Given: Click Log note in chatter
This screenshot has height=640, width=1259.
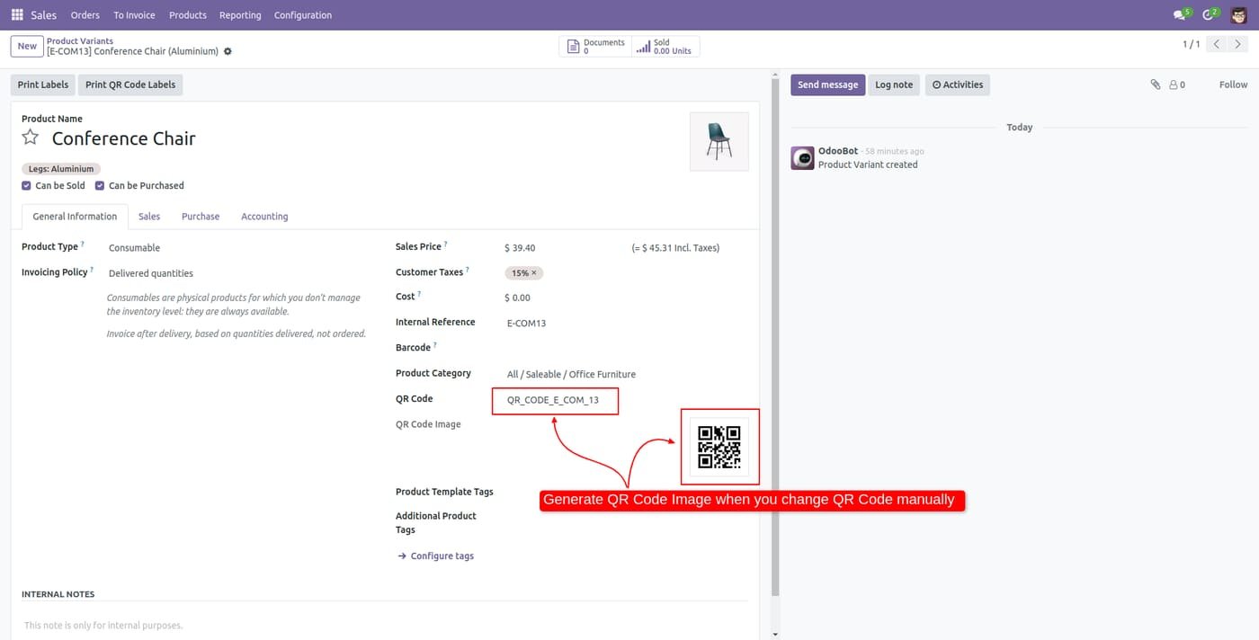Looking at the screenshot, I should (x=894, y=84).
